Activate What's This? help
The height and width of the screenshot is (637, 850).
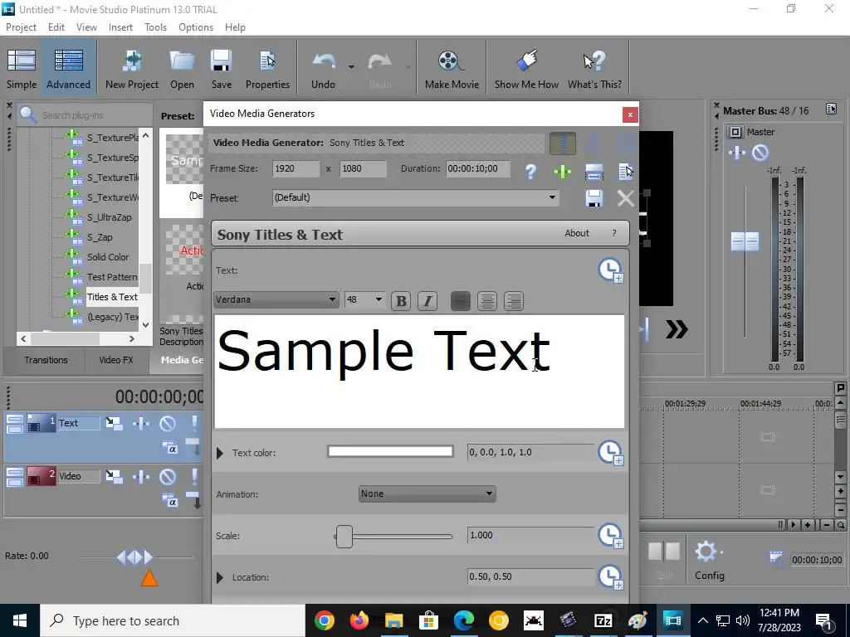(x=594, y=68)
